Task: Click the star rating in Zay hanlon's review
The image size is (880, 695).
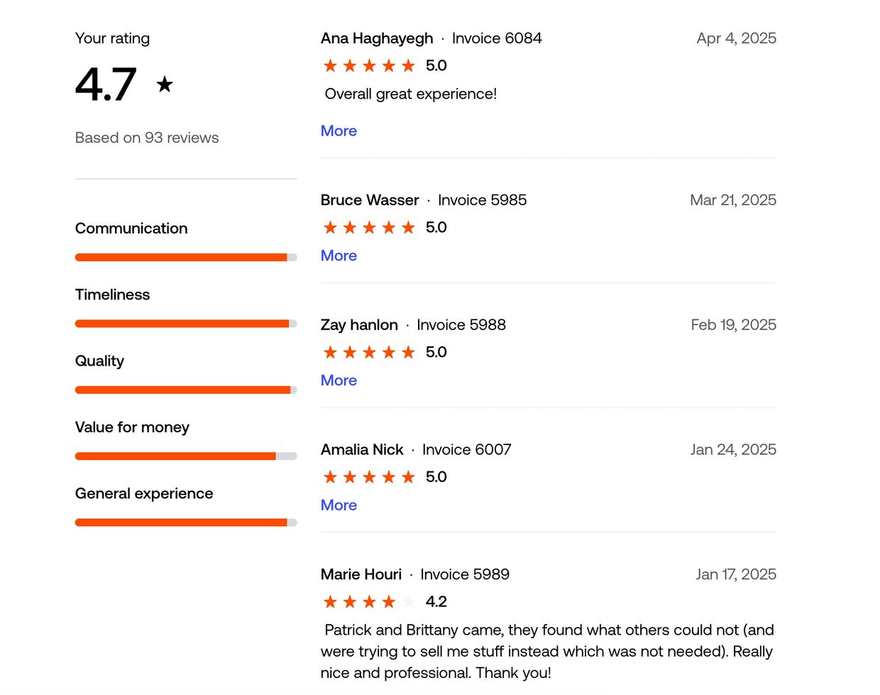Action: (369, 353)
